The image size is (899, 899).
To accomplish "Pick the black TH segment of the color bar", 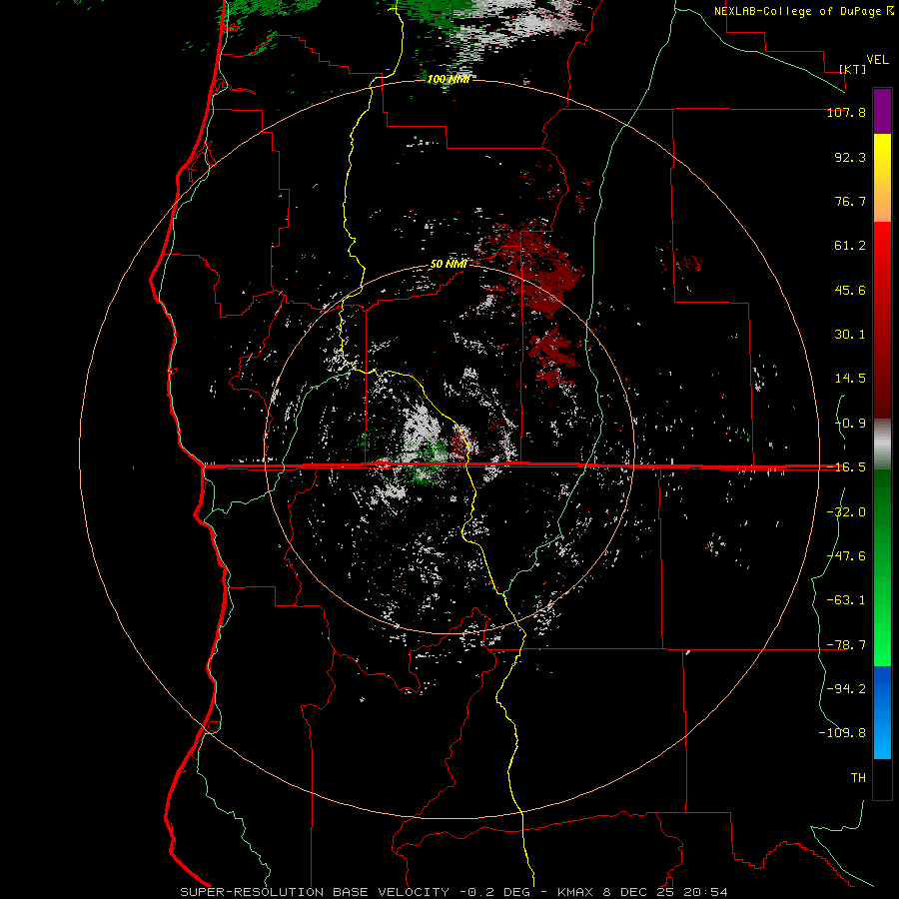I will [x=882, y=779].
